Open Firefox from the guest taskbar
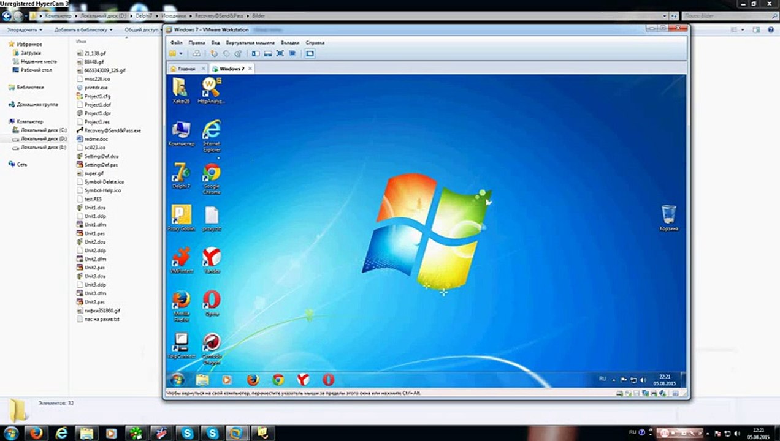 coord(253,380)
